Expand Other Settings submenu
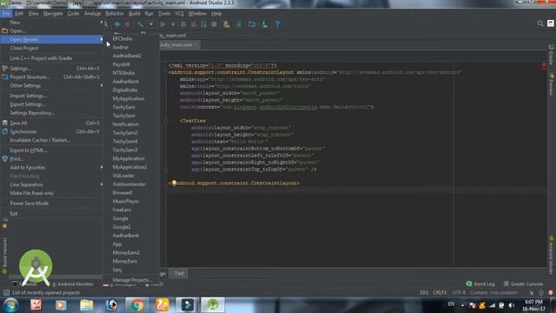 coord(51,85)
